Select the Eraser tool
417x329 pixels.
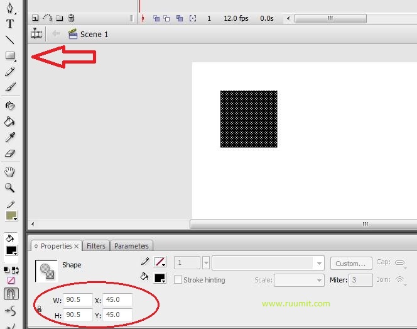click(x=10, y=153)
